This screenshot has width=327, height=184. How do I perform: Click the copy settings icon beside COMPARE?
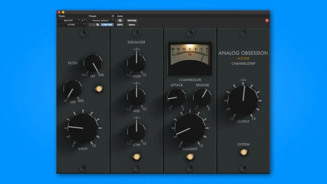tap(98, 25)
